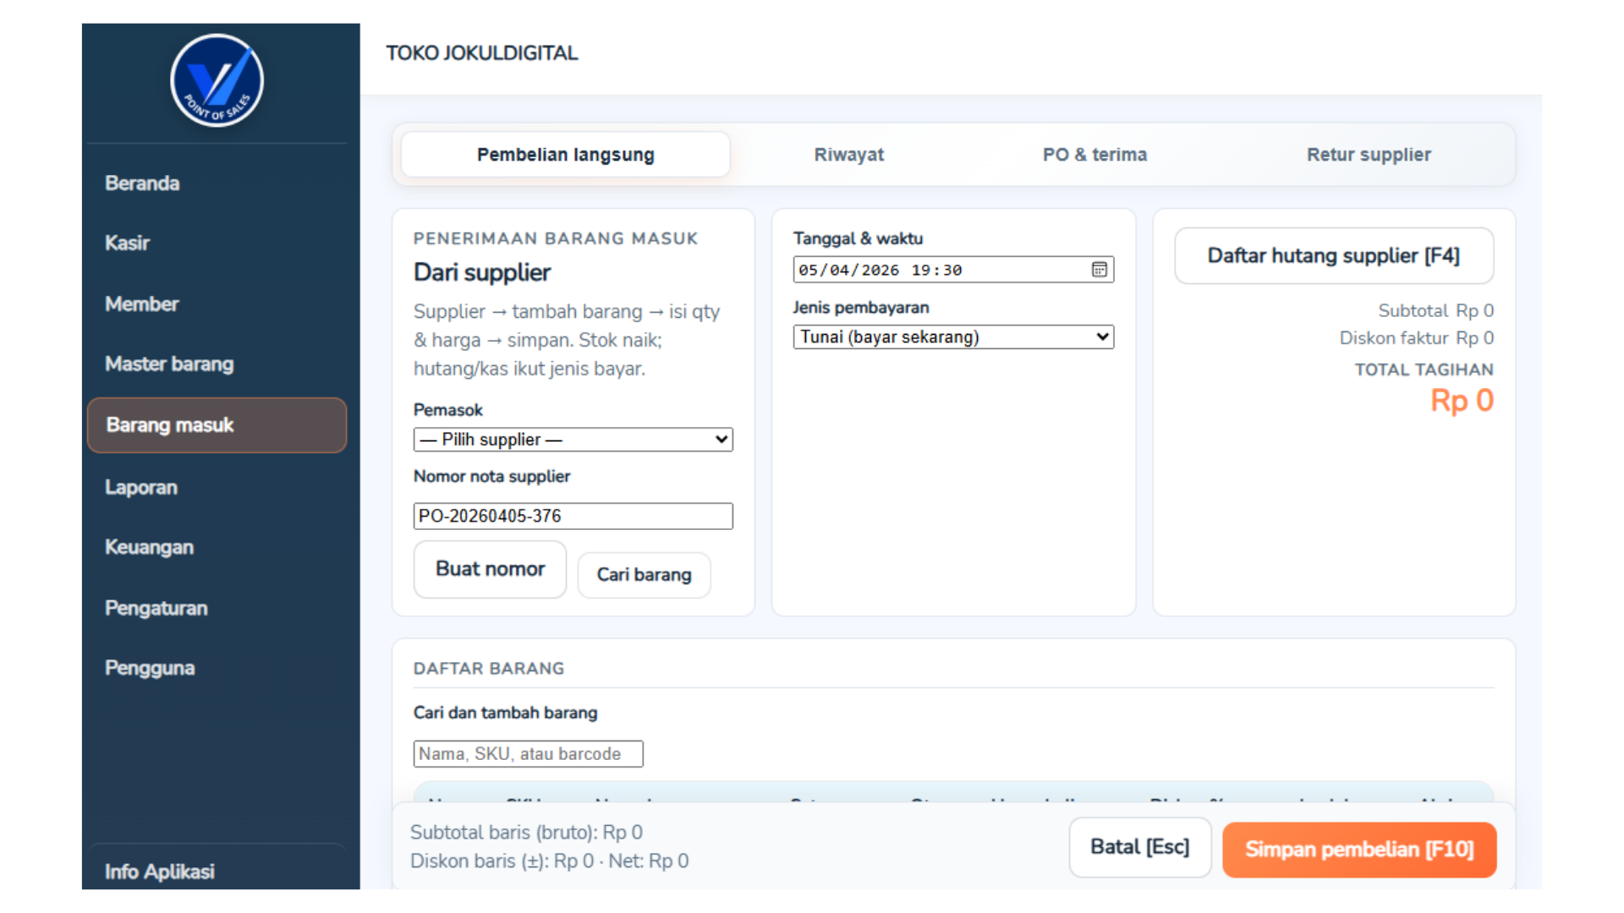The image size is (1624, 913).
Task: Open Kasir from the sidebar
Action: pyautogui.click(x=127, y=243)
